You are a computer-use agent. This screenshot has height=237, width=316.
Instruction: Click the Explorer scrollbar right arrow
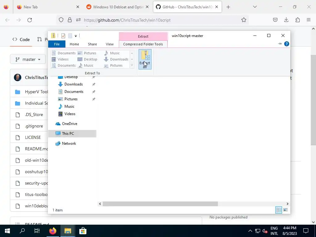coord(287,204)
